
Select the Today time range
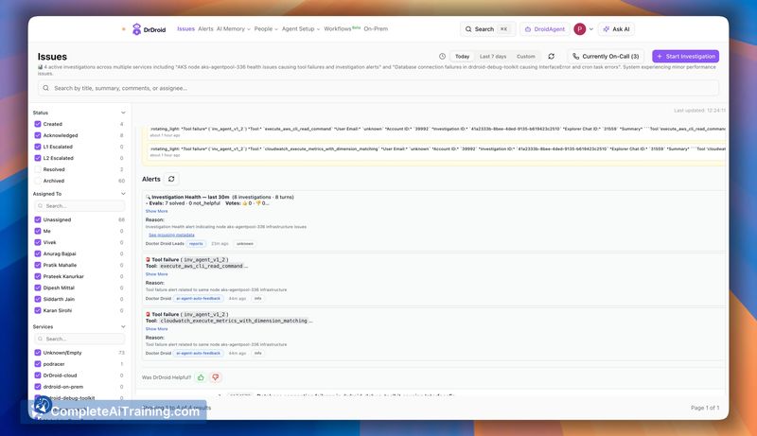462,57
